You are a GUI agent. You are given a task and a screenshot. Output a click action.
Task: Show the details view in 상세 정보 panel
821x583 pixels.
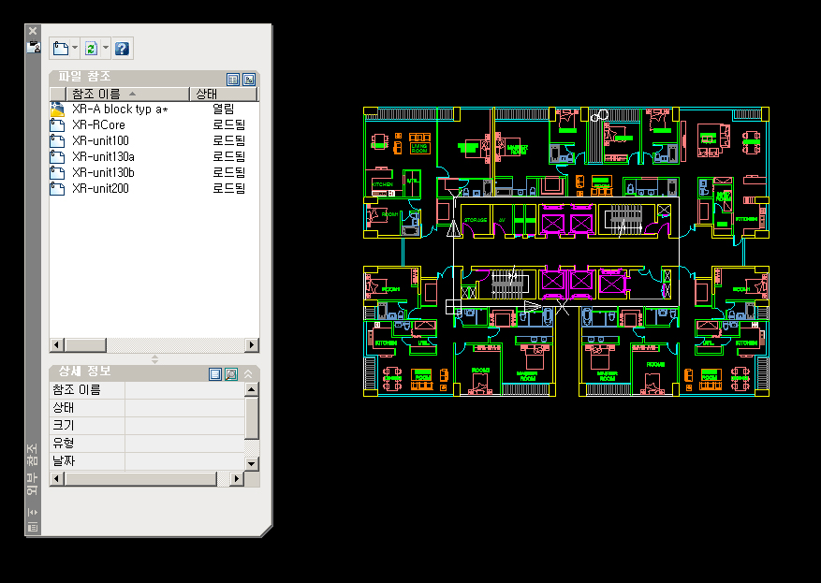(215, 373)
